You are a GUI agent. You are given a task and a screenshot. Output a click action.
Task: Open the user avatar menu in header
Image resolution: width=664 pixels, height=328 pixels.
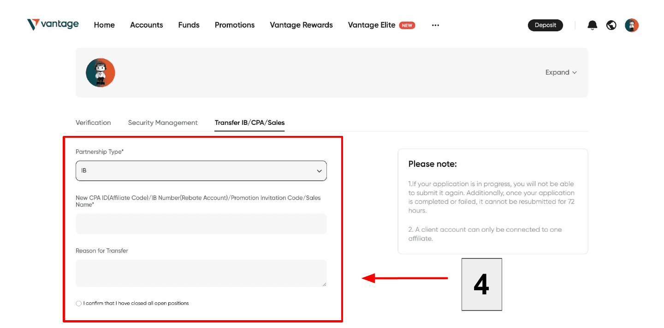(632, 25)
